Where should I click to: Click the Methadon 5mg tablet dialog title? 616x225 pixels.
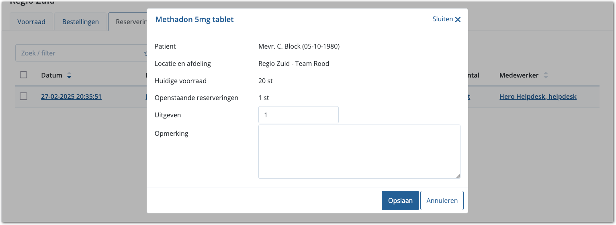194,19
